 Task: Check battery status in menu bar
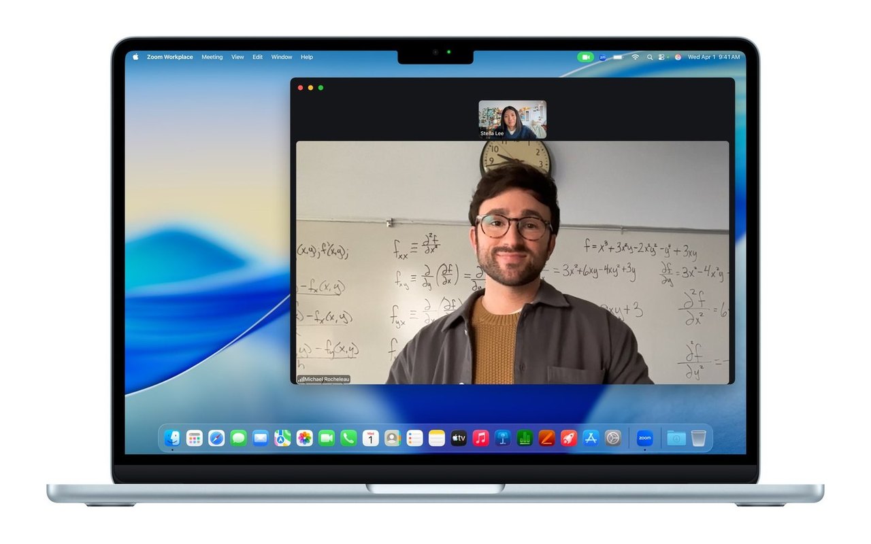(x=618, y=57)
